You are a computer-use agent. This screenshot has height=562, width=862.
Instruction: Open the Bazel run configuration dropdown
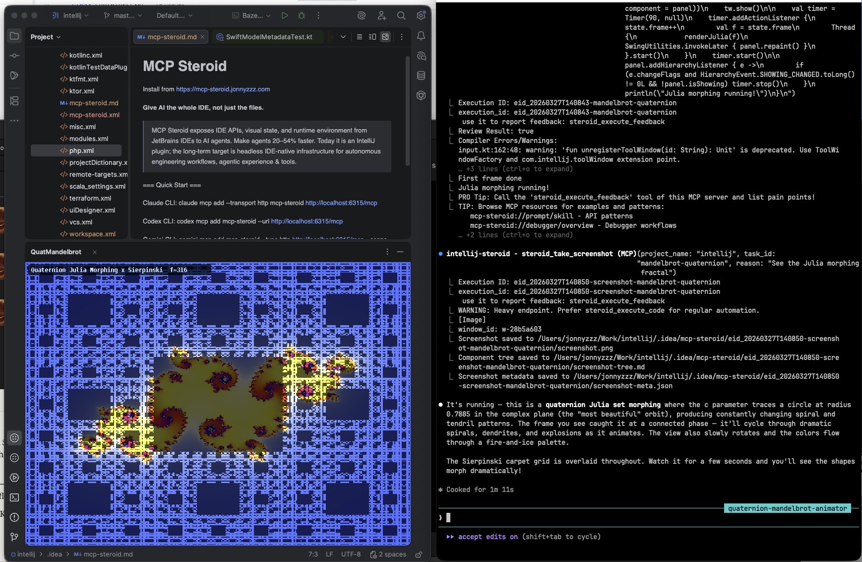click(x=251, y=15)
